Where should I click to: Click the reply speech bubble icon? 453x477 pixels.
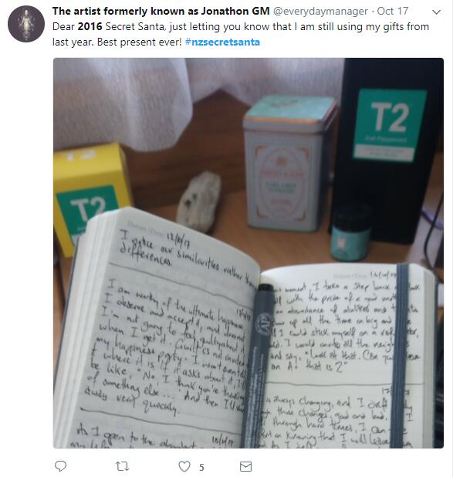pyautogui.click(x=60, y=465)
